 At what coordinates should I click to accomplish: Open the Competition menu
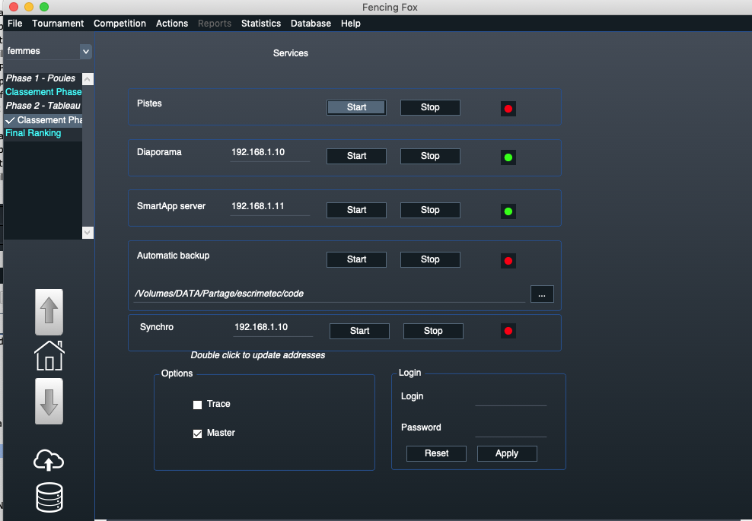pos(120,24)
